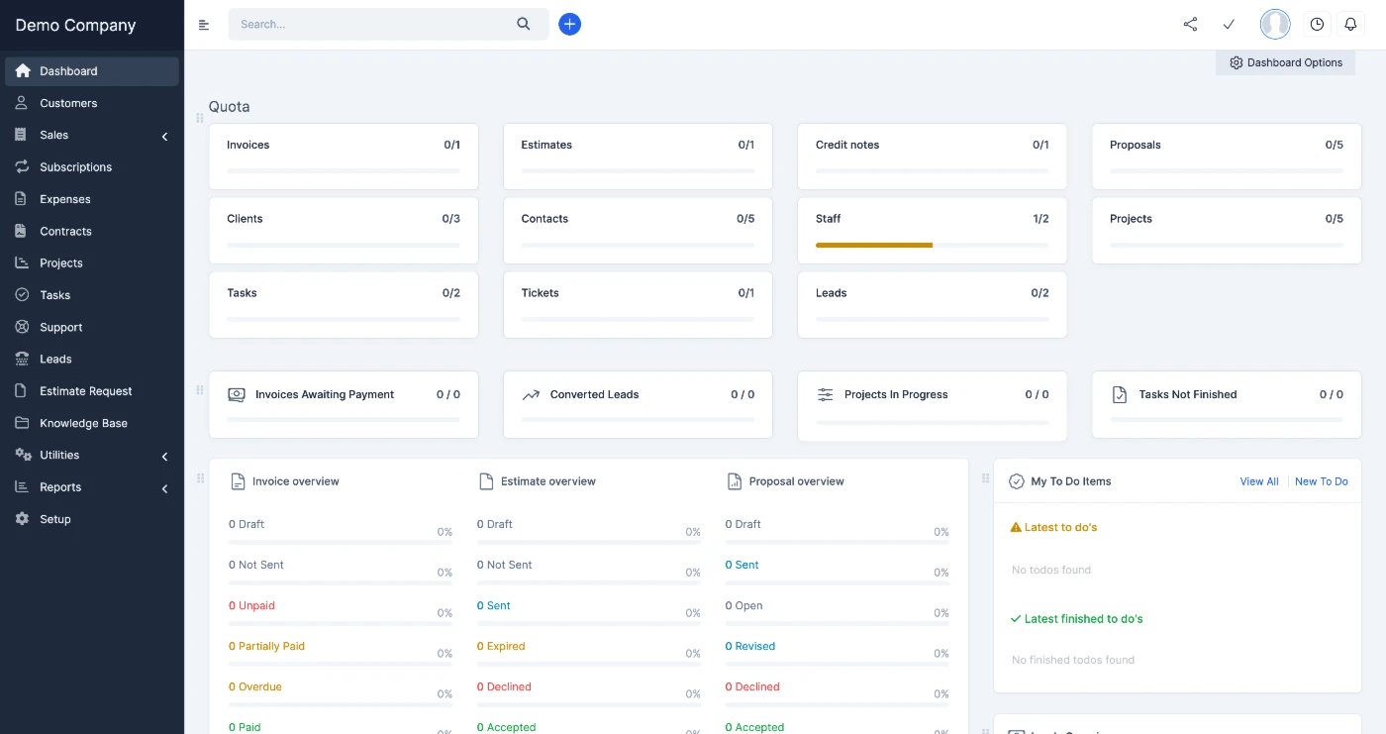The image size is (1386, 734).
Task: Click the Invoices Awaiting Payment icon
Action: point(237,394)
